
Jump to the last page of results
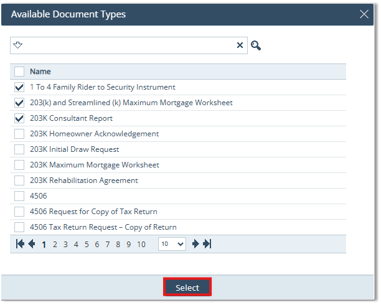(x=207, y=244)
